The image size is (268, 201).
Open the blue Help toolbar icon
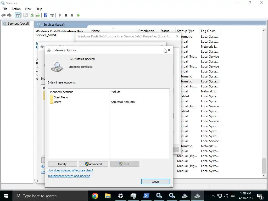click(x=46, y=15)
